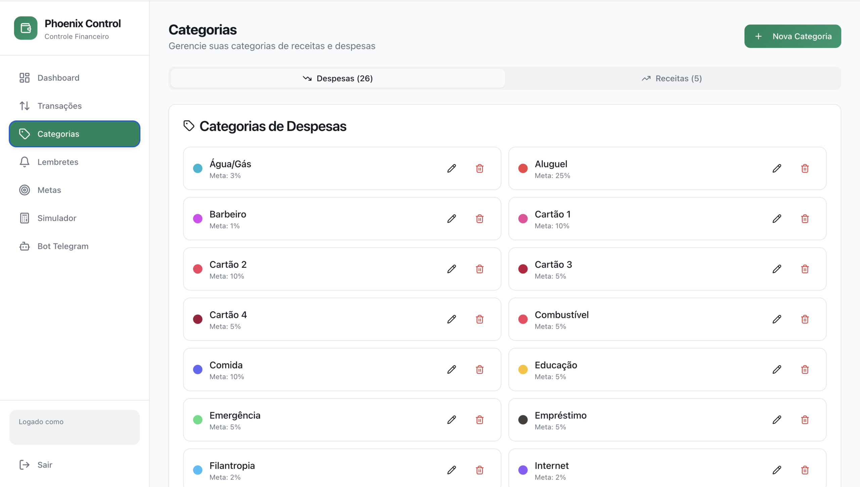The width and height of the screenshot is (860, 487).
Task: Open the Bot Telegram page
Action: (75, 246)
